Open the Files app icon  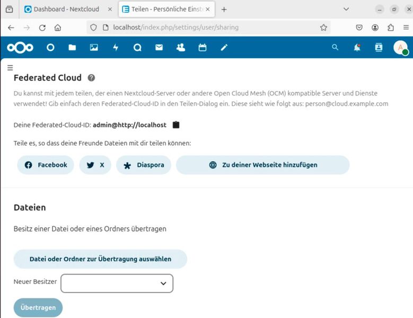click(72, 48)
